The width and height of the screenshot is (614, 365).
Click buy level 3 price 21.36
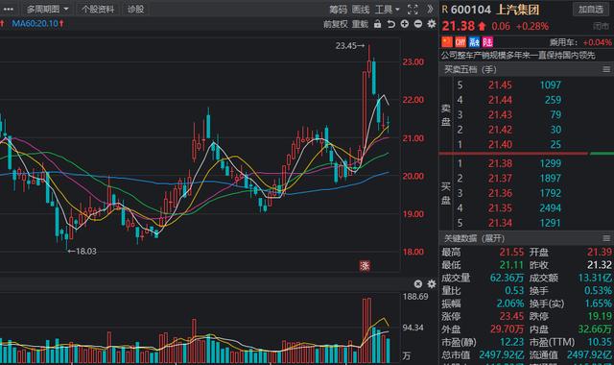500,193
